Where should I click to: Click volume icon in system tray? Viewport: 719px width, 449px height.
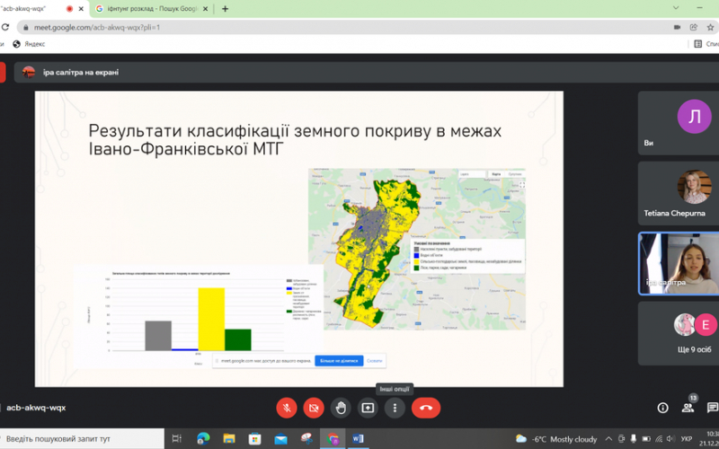coord(670,439)
